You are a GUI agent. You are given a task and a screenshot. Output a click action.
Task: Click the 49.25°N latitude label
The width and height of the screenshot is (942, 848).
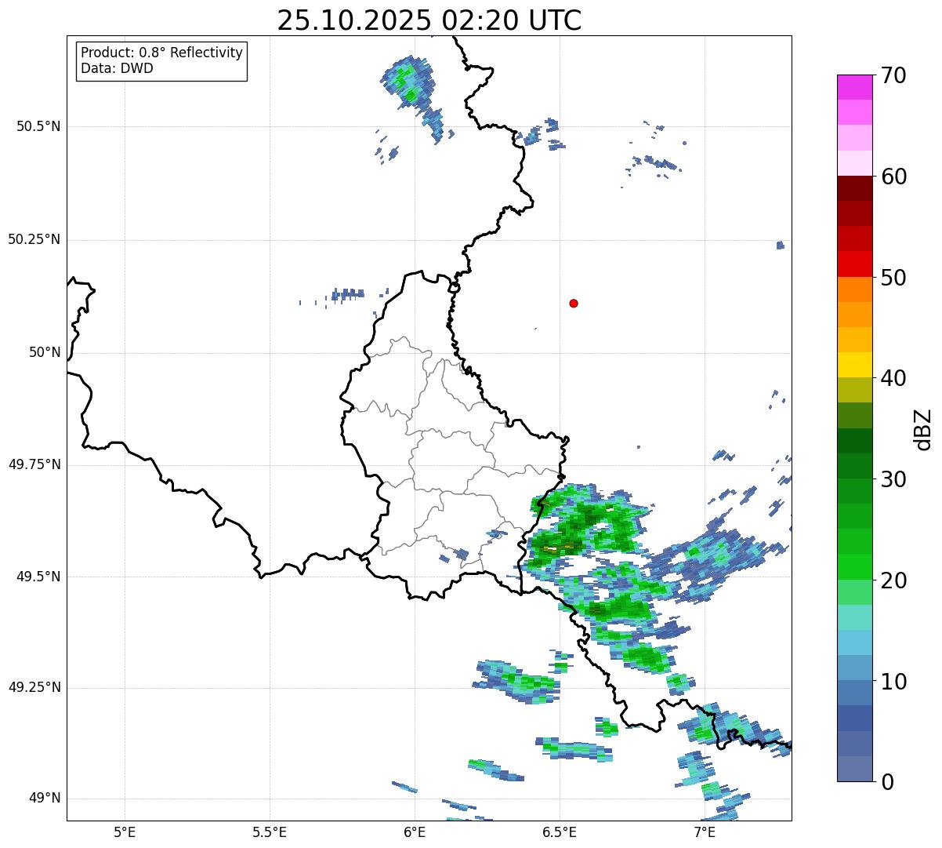(34, 687)
